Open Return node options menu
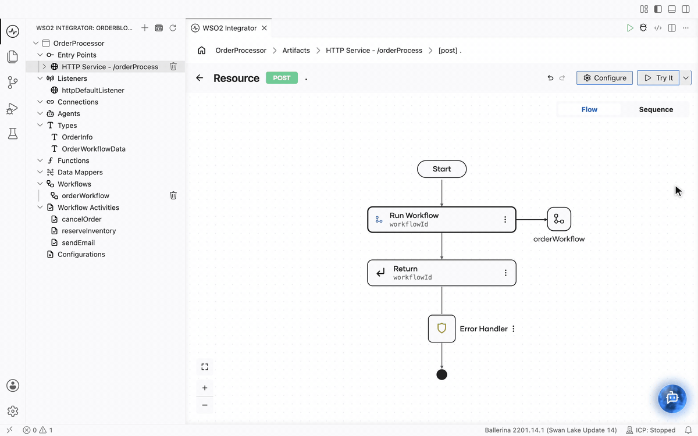Screen dimensions: 698x436 [x=505, y=273]
